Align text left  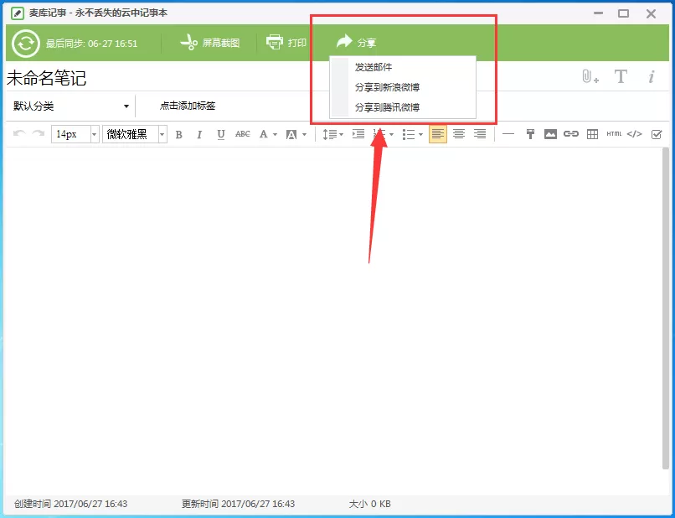click(x=438, y=134)
